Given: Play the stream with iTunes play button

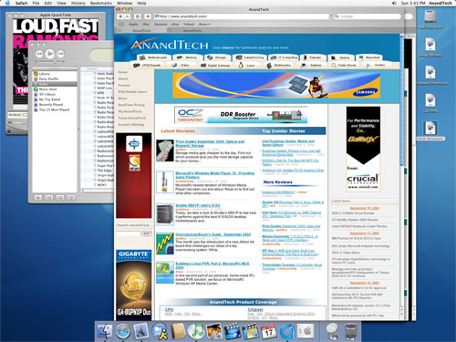Looking at the screenshot, I should coord(50,54).
